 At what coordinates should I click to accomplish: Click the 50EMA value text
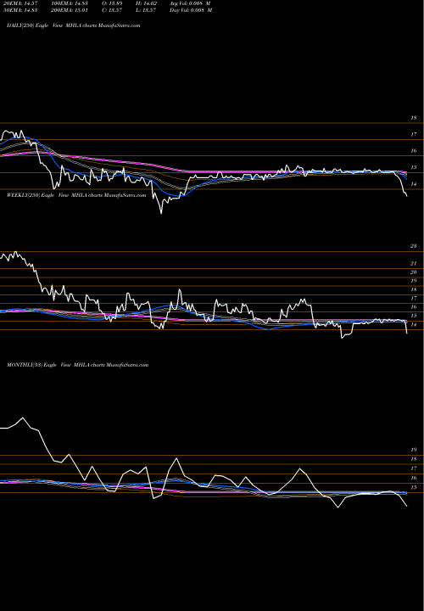coord(20,9)
